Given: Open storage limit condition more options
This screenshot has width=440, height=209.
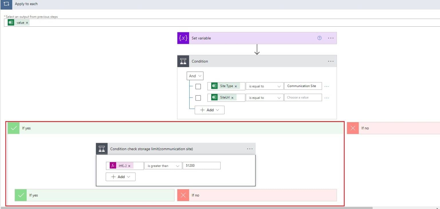Looking at the screenshot, I should (x=250, y=149).
